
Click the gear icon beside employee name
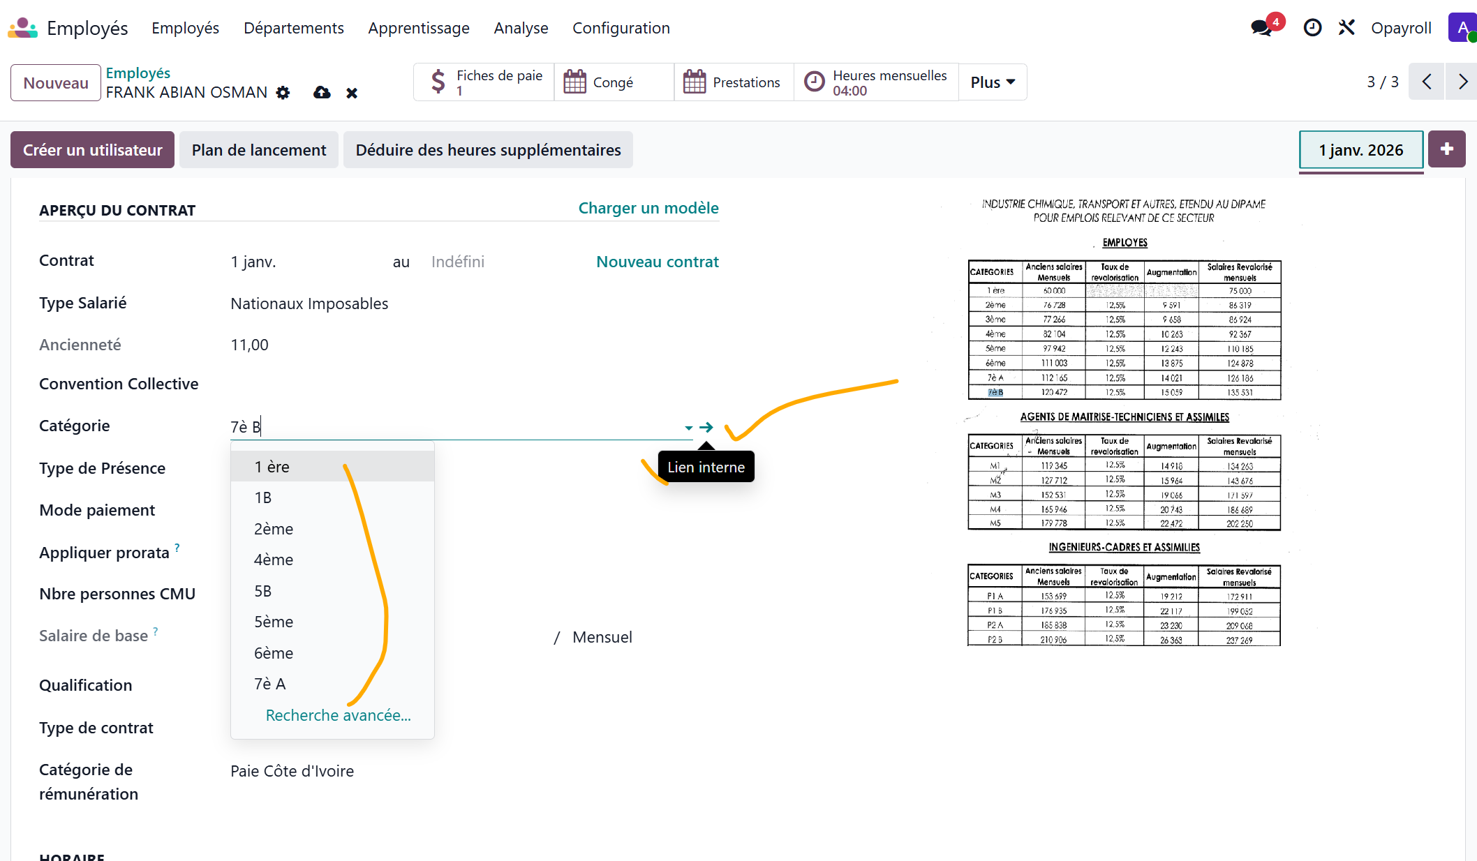pos(283,93)
